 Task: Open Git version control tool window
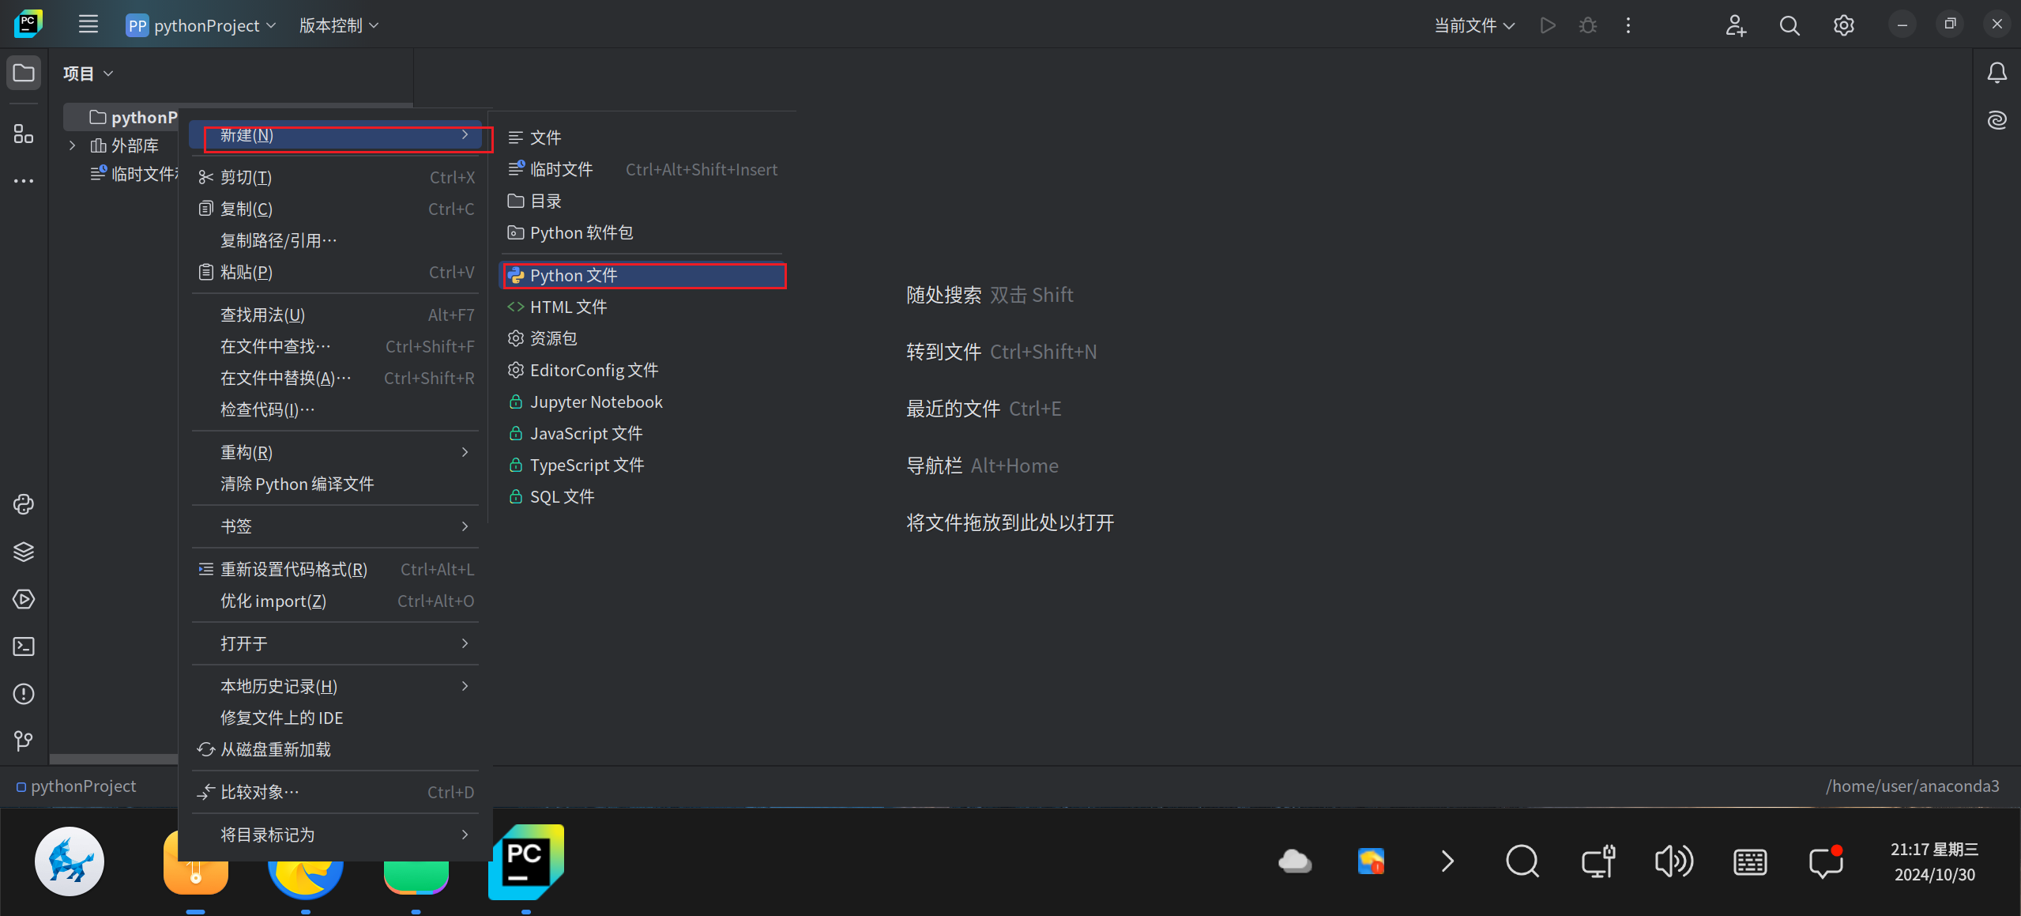click(x=24, y=741)
